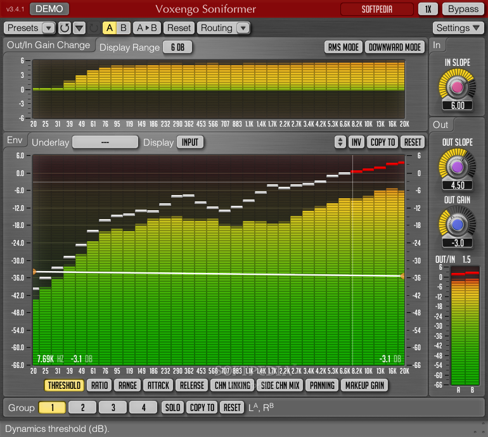Screen dimensions: 488x437
Task: Click the top toolbar Reset button
Action: [179, 28]
